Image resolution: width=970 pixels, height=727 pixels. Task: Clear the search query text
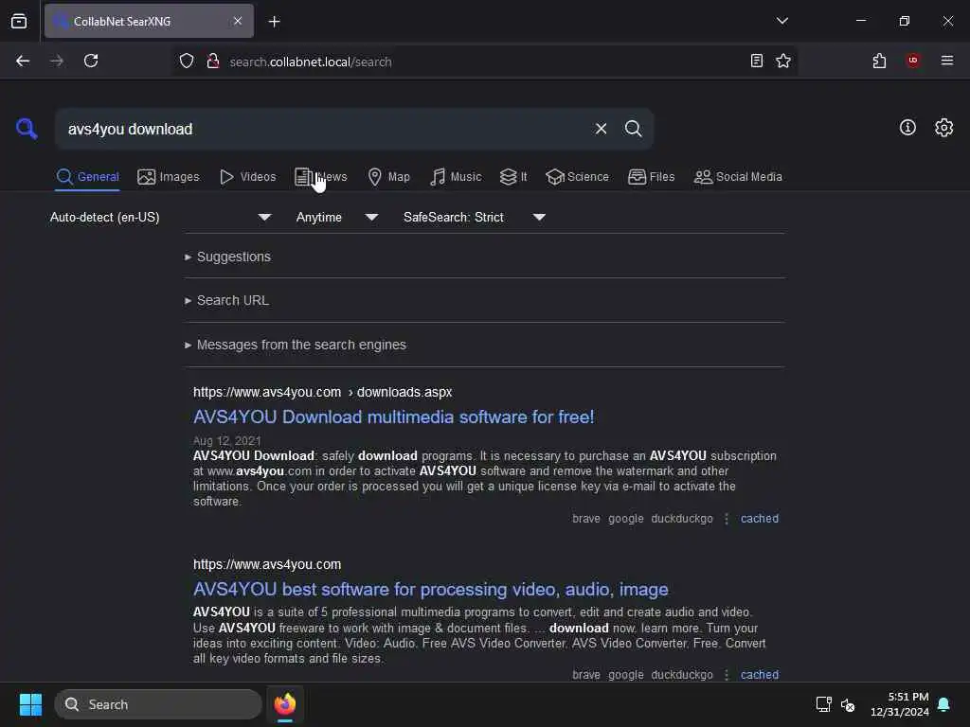click(x=601, y=129)
